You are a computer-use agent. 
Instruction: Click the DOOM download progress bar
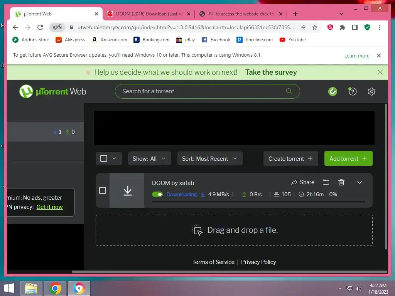click(x=258, y=201)
